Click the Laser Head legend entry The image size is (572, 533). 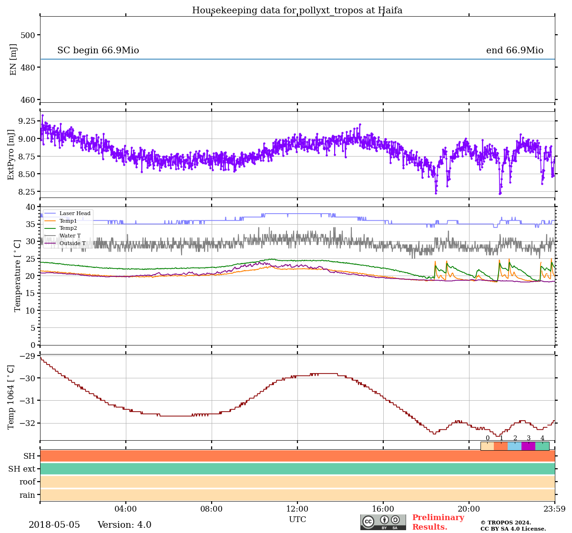click(68, 213)
